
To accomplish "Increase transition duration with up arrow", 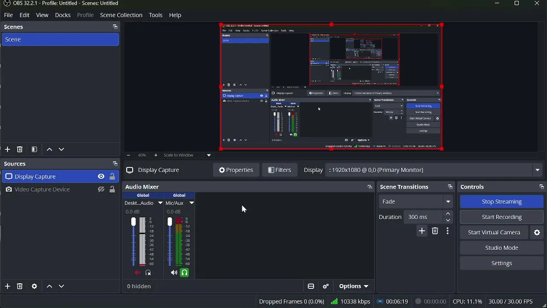I will click(448, 214).
